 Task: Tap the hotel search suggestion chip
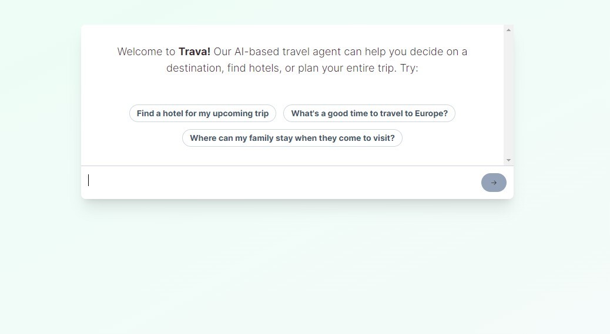pyautogui.click(x=203, y=113)
